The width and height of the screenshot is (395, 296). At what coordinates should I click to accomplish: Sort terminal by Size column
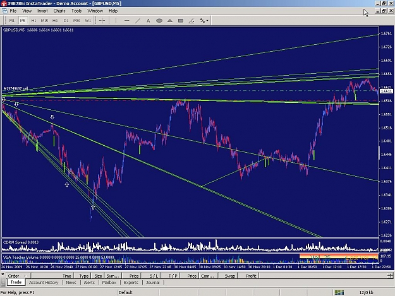click(98, 276)
